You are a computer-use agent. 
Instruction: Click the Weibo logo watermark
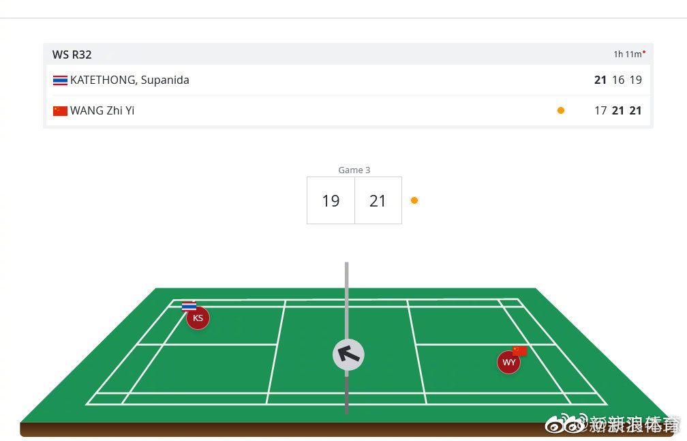coord(565,425)
